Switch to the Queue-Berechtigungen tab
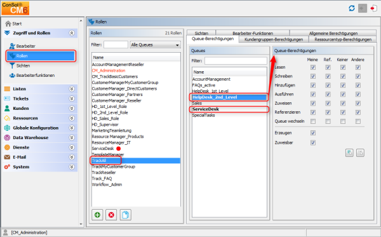The width and height of the screenshot is (381, 237). (x=213, y=39)
